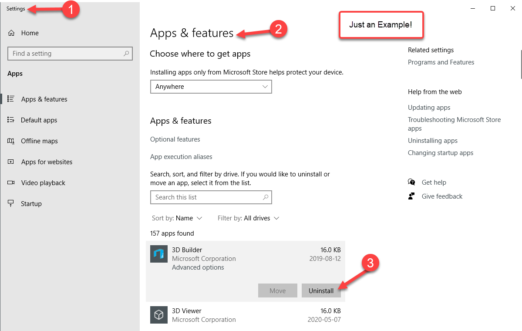Open the Updating apps help link

[x=429, y=108]
